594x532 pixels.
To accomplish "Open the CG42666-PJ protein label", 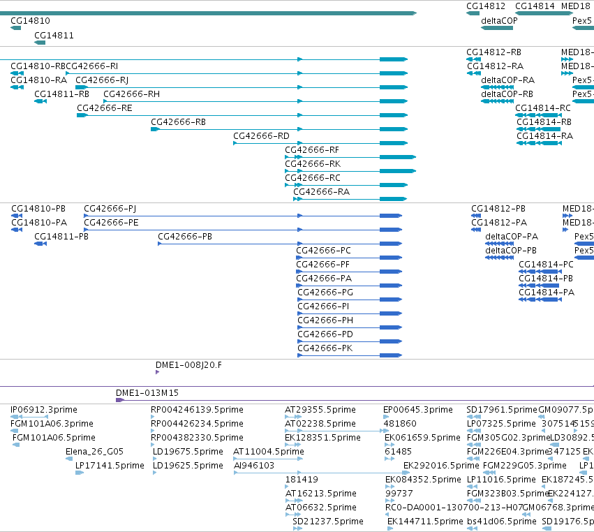I will click(110, 209).
